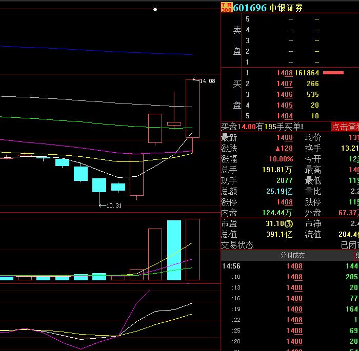Click the 10.31 low price arrow label
The image size is (359, 351).
111,205
